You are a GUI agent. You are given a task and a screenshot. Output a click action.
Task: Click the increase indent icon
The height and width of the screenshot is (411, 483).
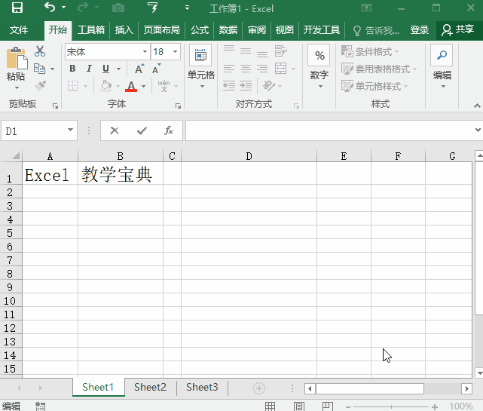(x=246, y=85)
